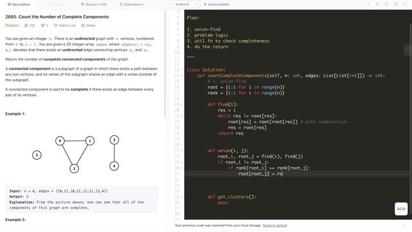Click the 'pass' statement in get_clusters

(x=223, y=203)
